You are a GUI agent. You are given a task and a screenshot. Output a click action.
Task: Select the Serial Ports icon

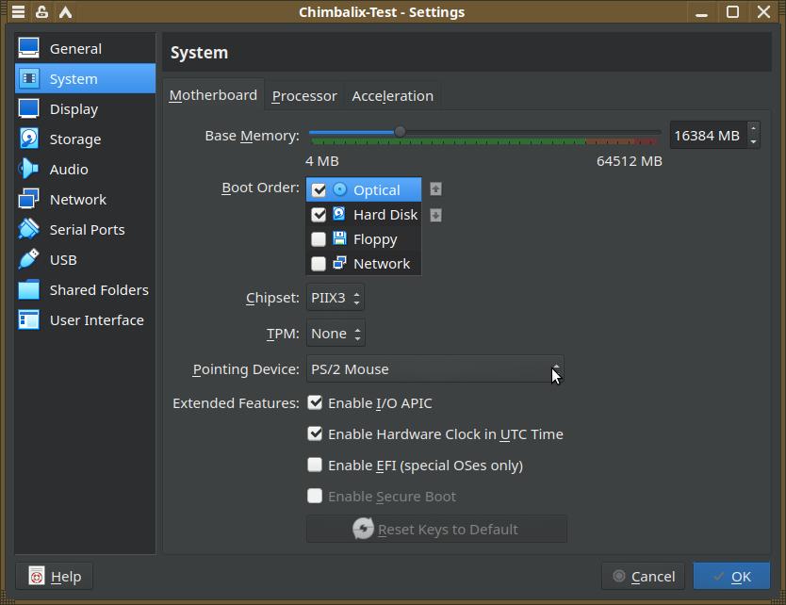(29, 230)
